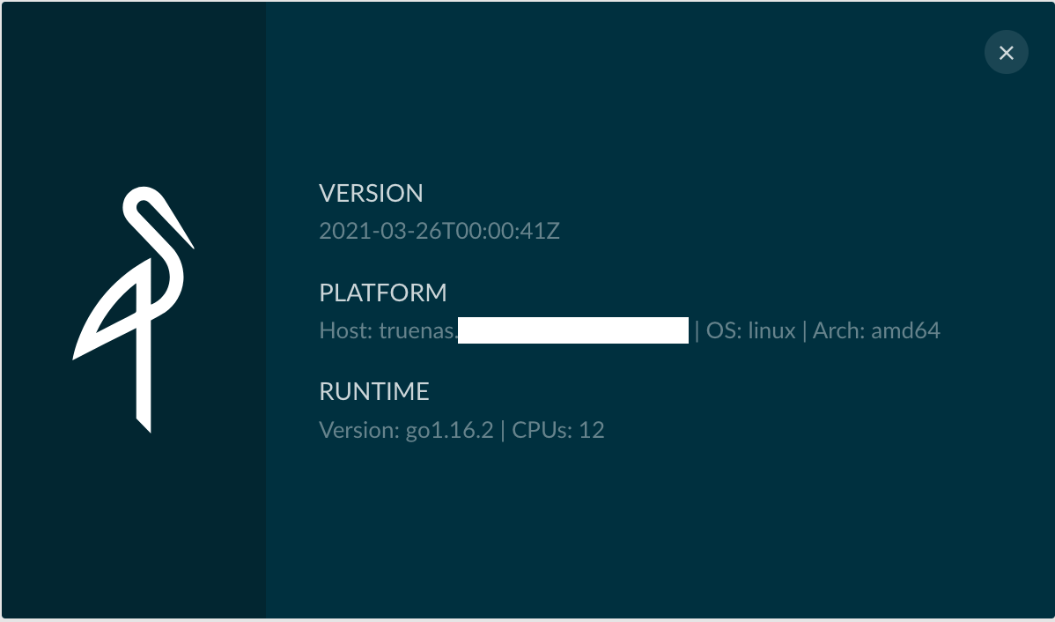
Task: Select version value 2021-03-26T00:00:41Z
Action: click(x=439, y=231)
